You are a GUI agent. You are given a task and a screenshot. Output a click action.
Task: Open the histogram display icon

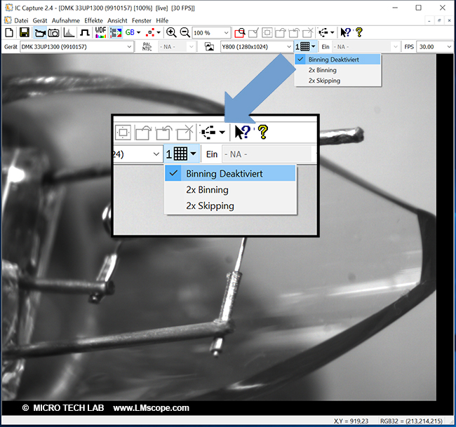pyautogui.click(x=69, y=33)
